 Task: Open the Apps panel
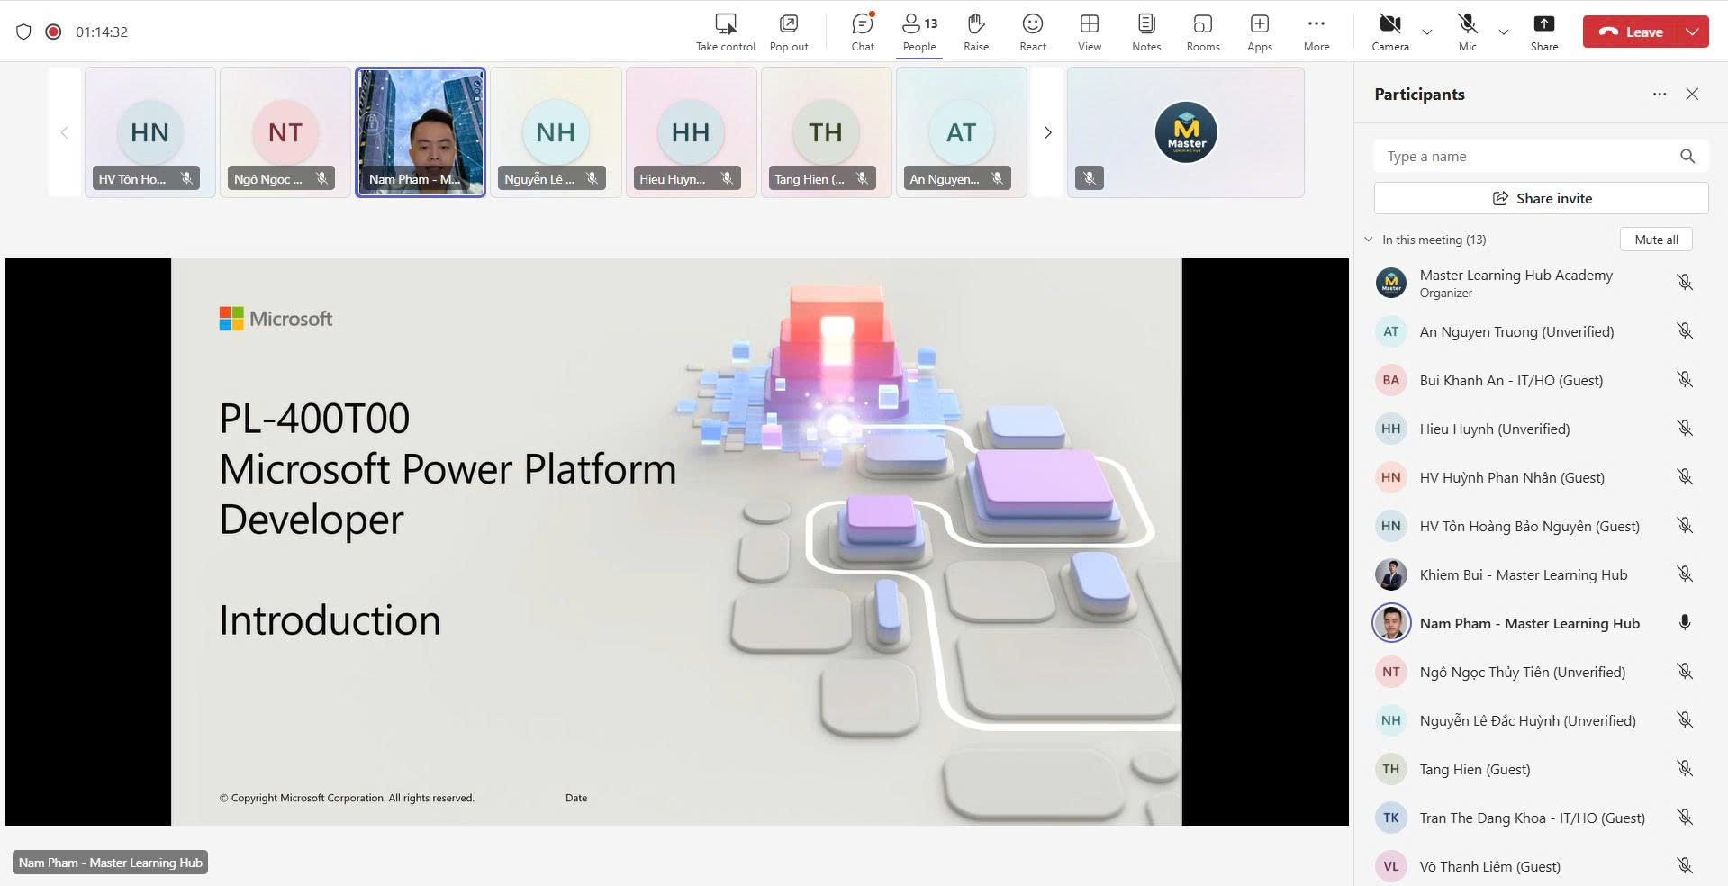[x=1259, y=32]
